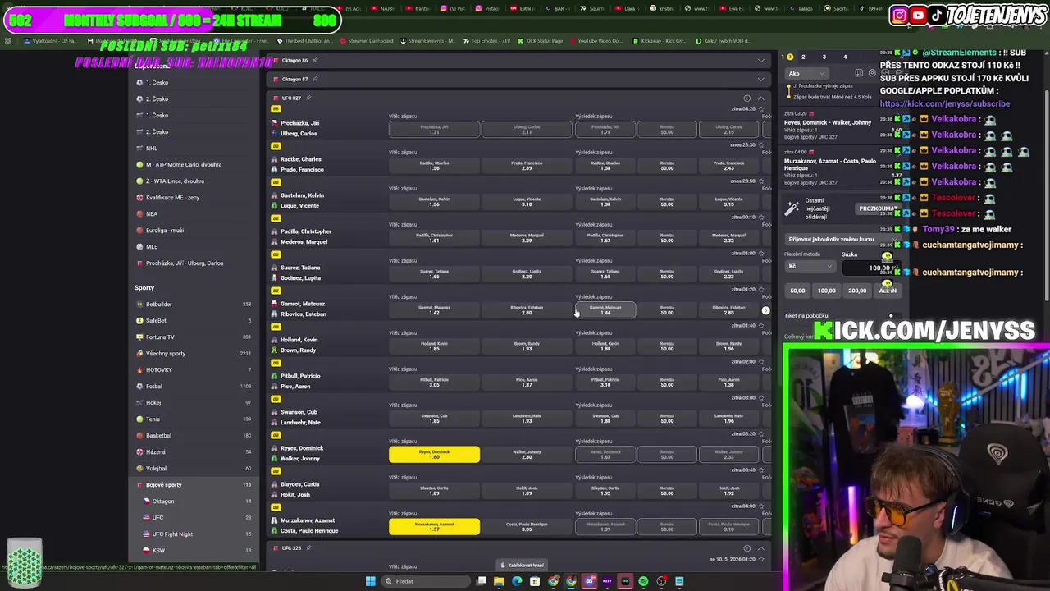Select Procházka, Jiří 1.71 winner odds
Screen dimensions: 1050x591
pyautogui.click(x=434, y=129)
